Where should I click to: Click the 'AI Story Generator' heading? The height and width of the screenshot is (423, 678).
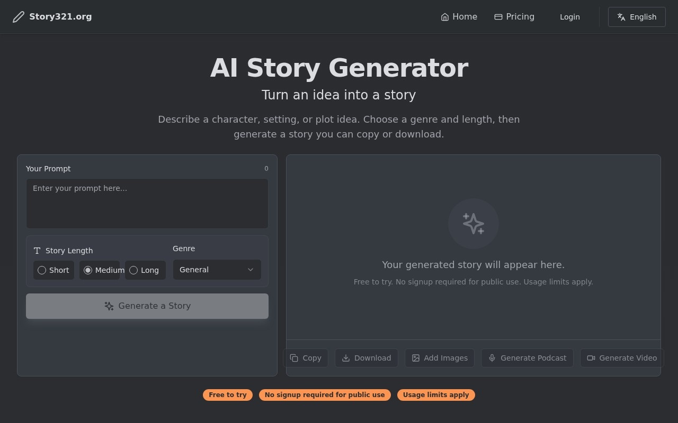point(339,68)
